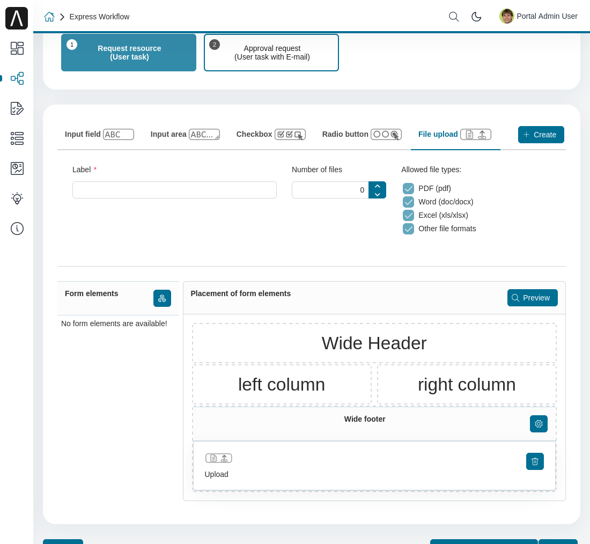The image size is (590, 544).
Task: Click the search icon in the top bar
Action: [x=453, y=17]
